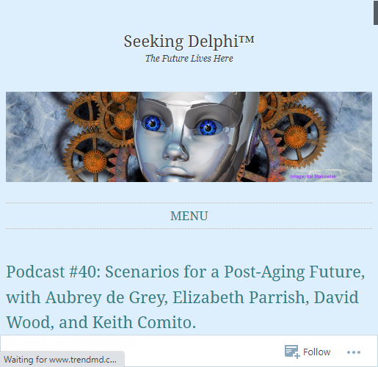Screen dimensions: 378x367
Task: Open the Podcast #40 post title
Action: (x=186, y=297)
